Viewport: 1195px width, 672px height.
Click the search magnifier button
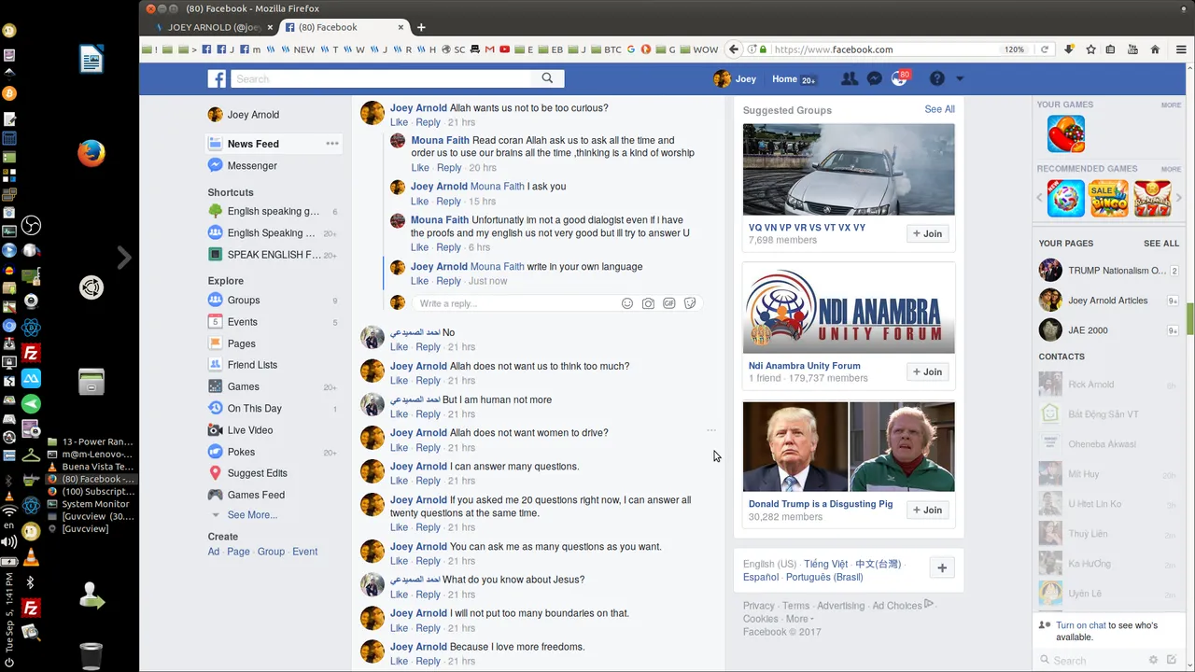point(547,78)
